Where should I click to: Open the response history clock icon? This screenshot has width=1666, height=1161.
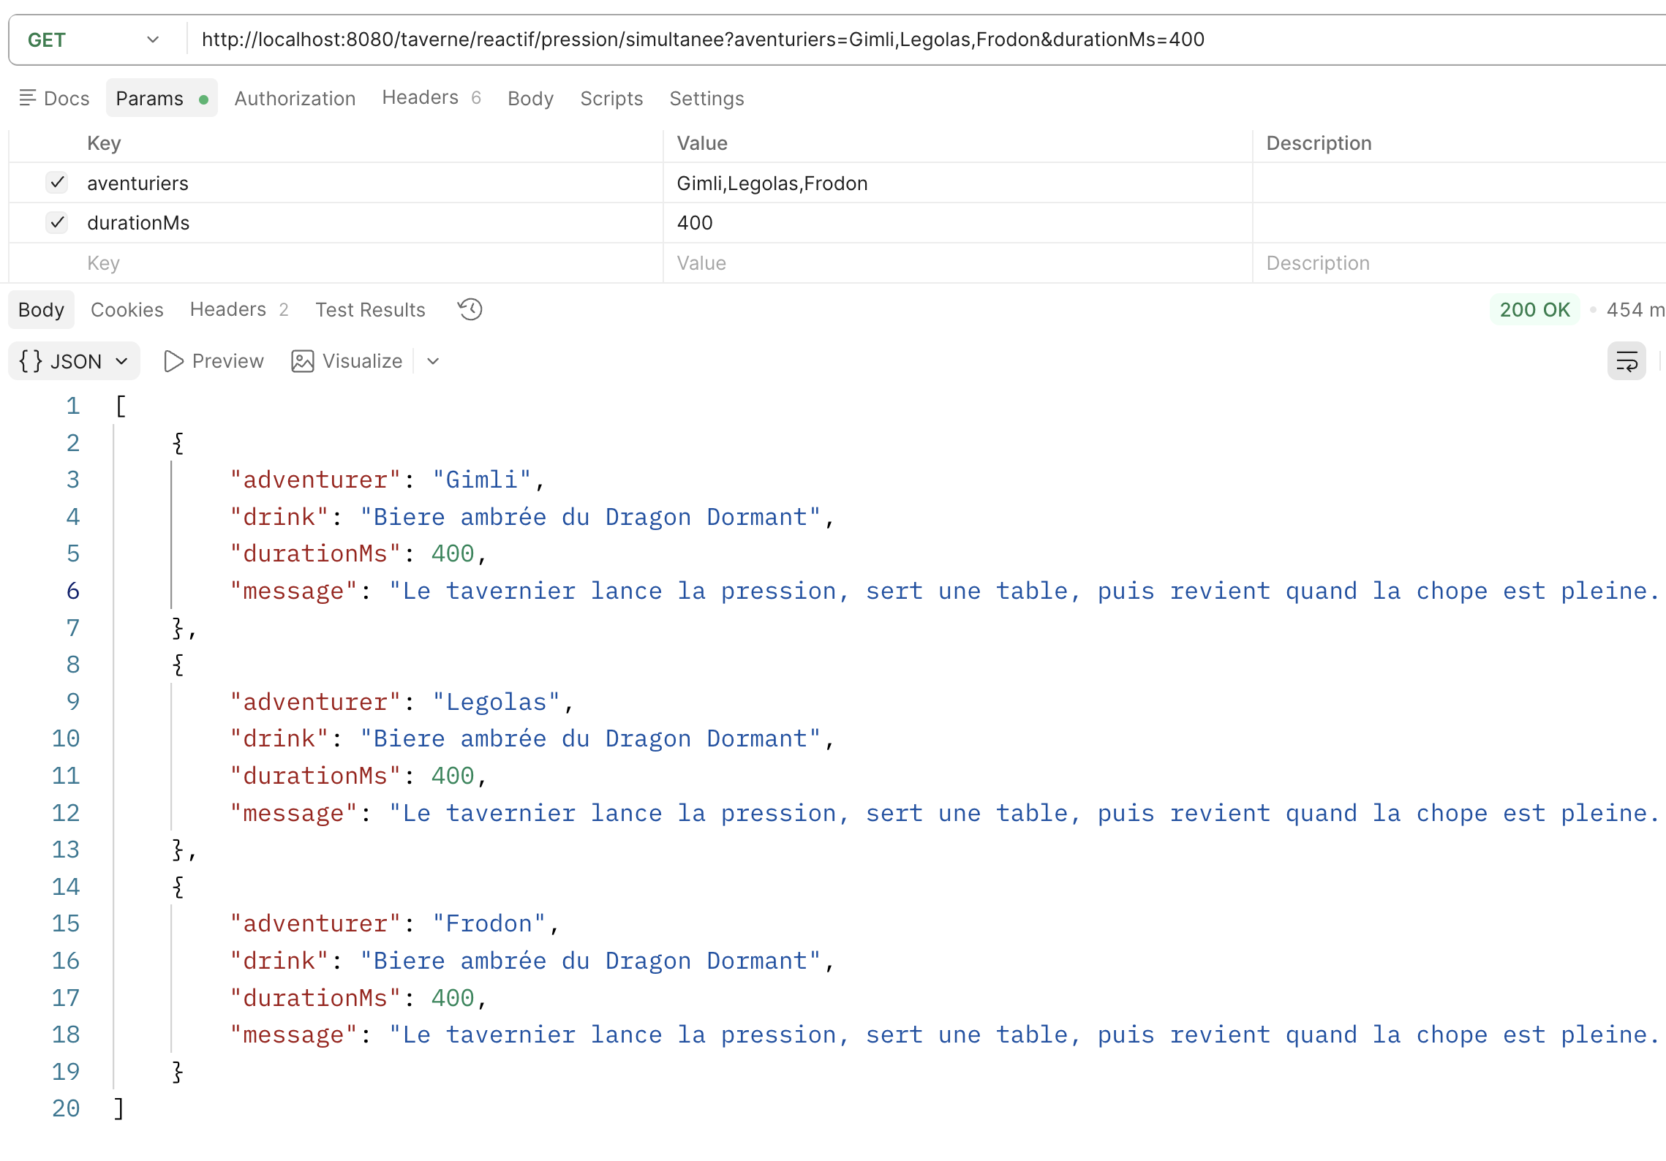click(x=470, y=309)
